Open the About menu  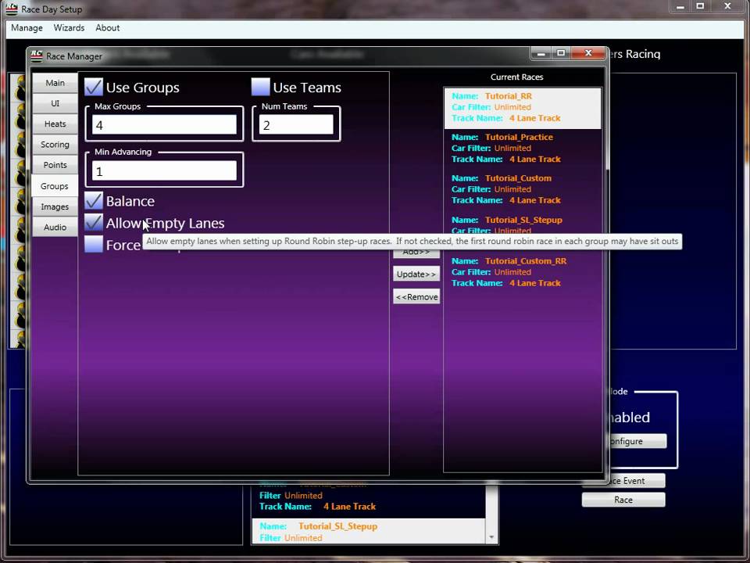(x=108, y=28)
